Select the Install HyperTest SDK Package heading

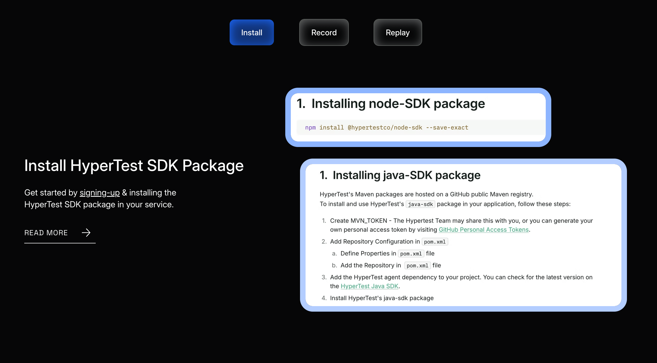pyautogui.click(x=134, y=166)
